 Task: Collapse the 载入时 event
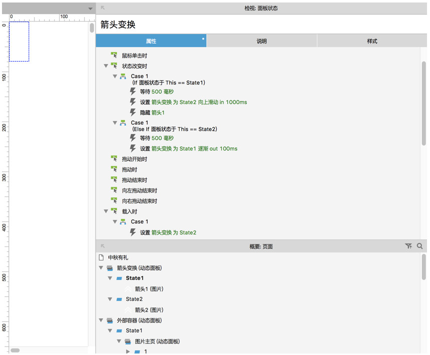(106, 211)
